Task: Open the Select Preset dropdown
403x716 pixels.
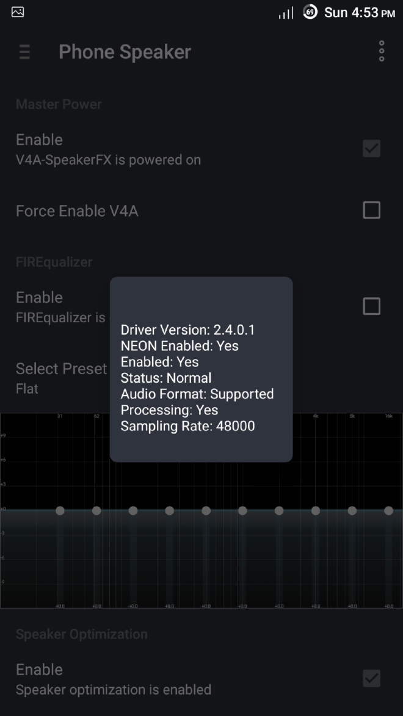Action: click(61, 369)
